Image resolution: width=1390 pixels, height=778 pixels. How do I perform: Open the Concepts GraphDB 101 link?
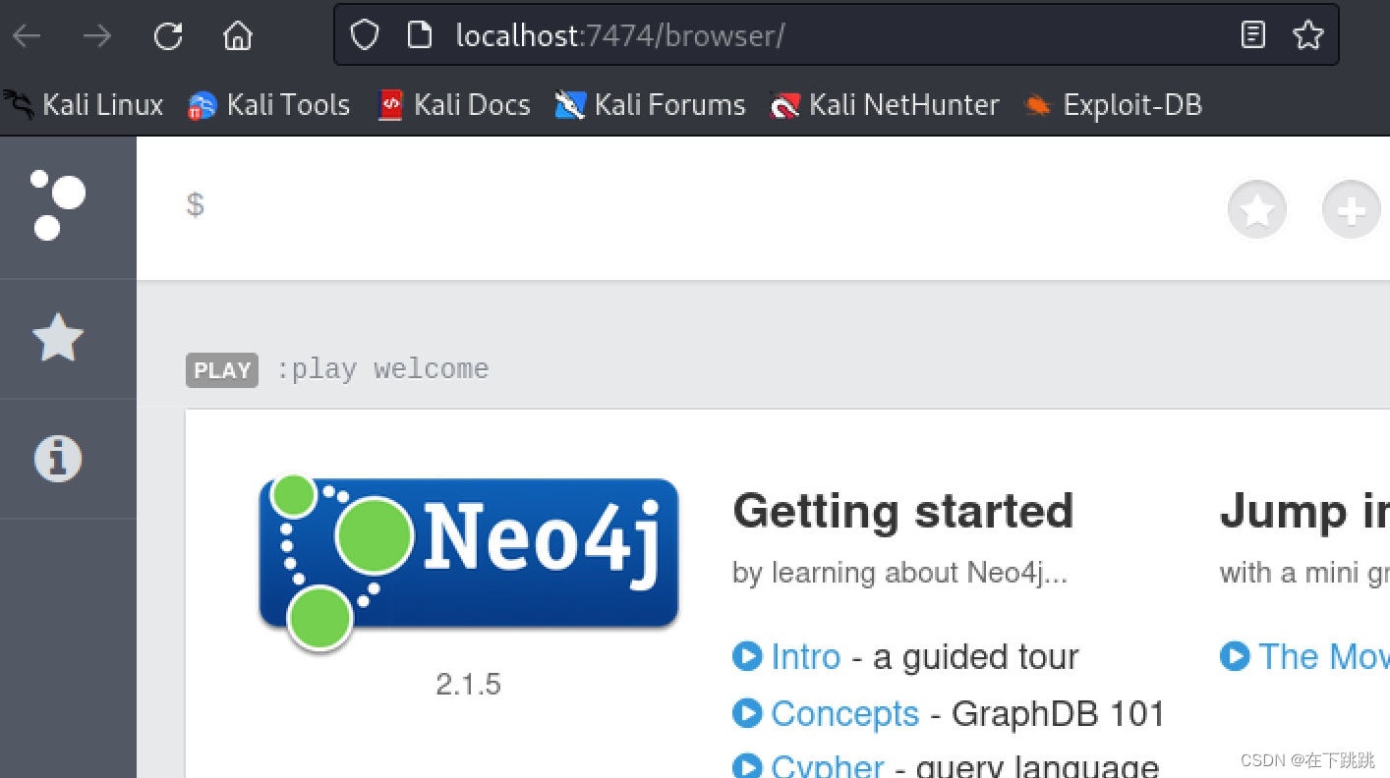pyautogui.click(x=845, y=713)
